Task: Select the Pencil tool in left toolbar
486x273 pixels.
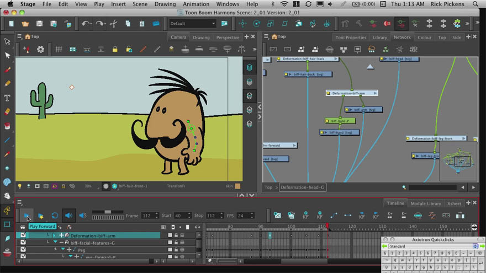Action: [7, 84]
